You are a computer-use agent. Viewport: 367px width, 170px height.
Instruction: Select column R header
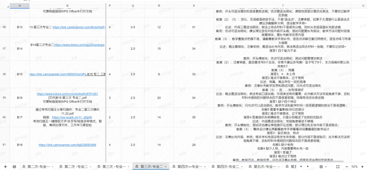click(x=159, y=6)
